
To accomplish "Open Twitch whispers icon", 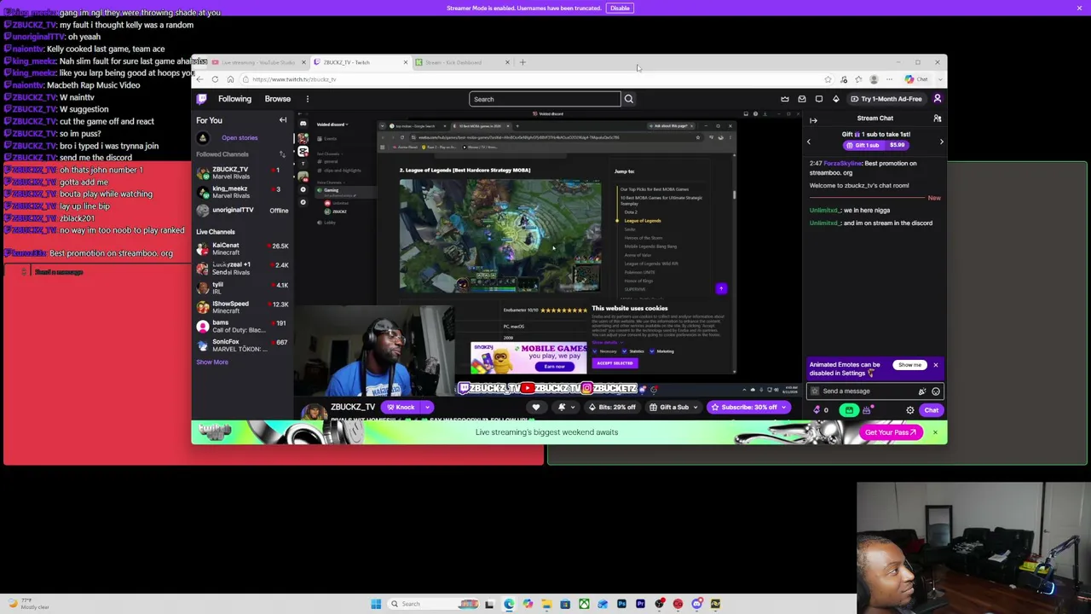I will tap(819, 99).
